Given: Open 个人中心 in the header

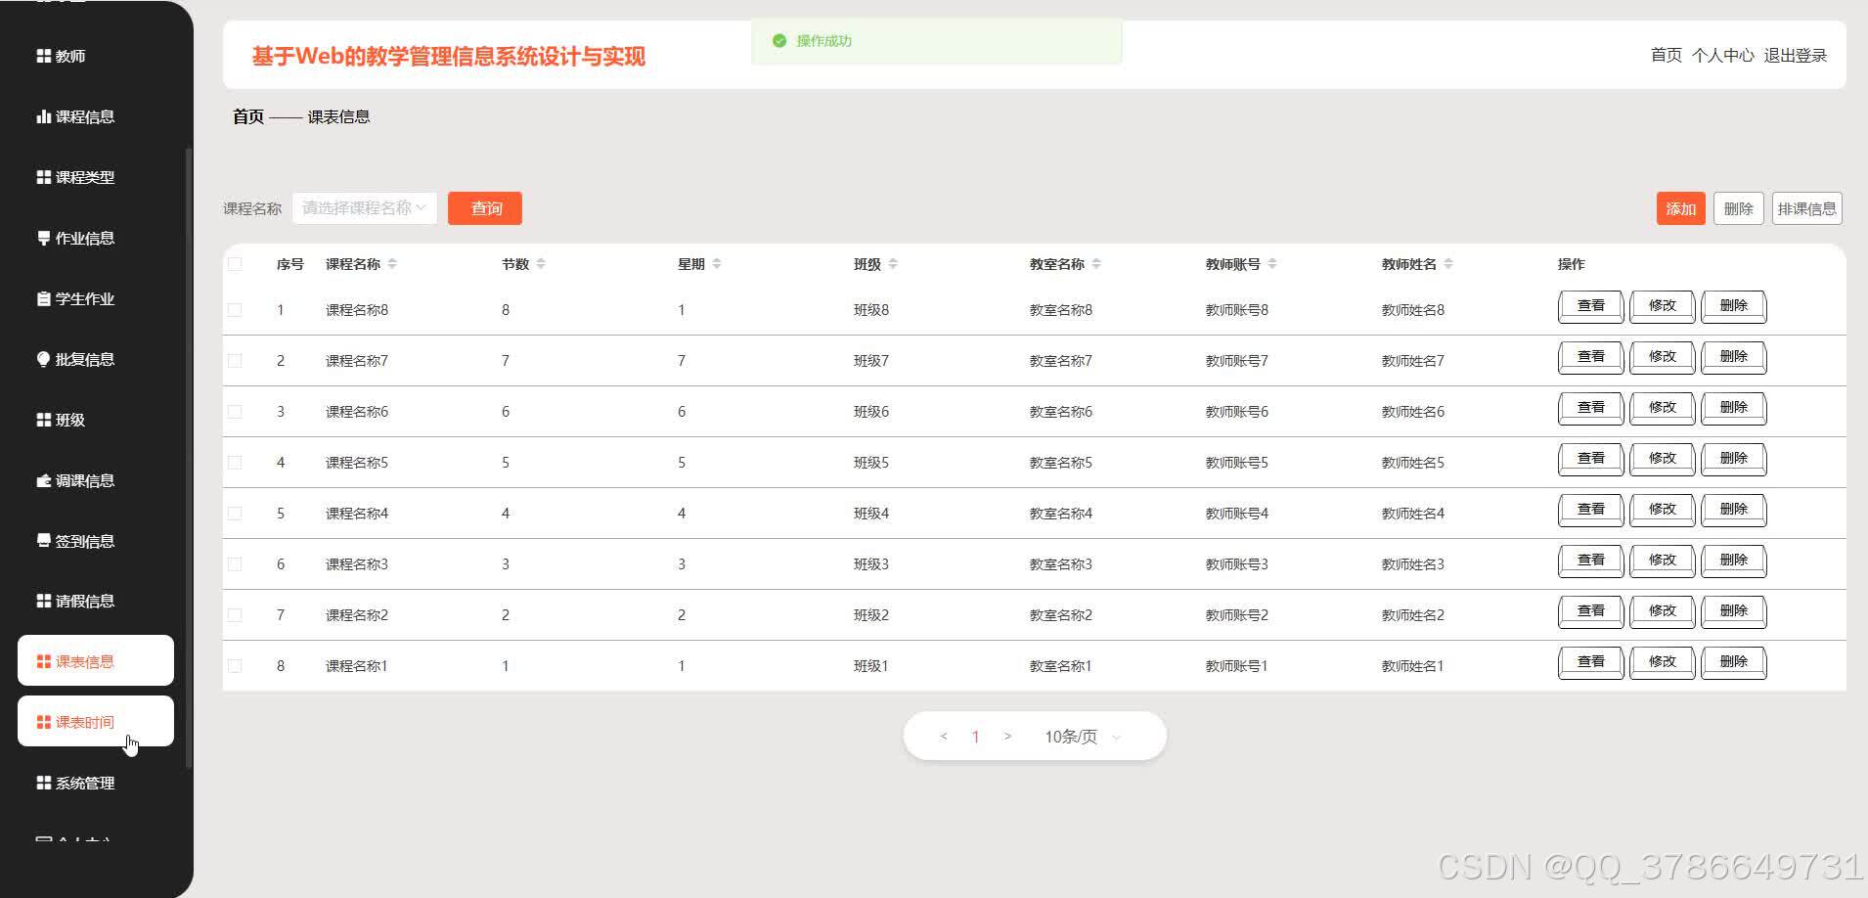Looking at the screenshot, I should pyautogui.click(x=1723, y=56).
